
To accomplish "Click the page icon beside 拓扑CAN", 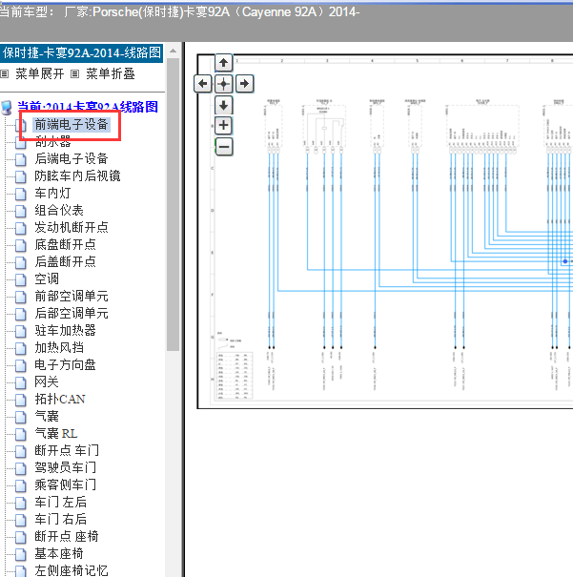I will tap(21, 400).
